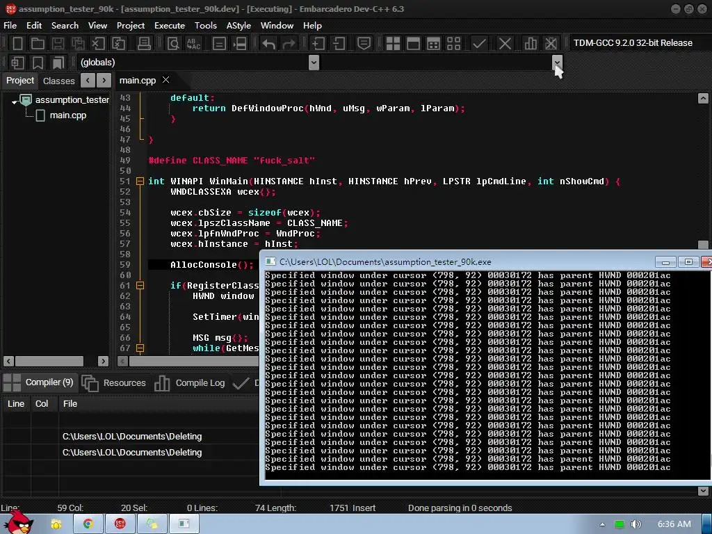Switch to the Classes tab
The width and height of the screenshot is (712, 534).
coord(59,81)
